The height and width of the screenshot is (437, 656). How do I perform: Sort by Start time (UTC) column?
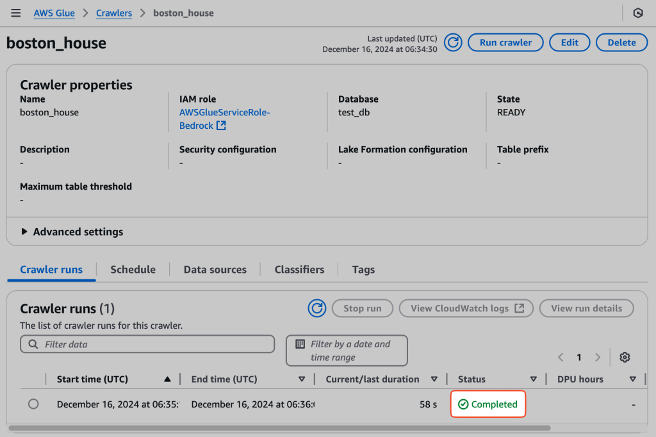click(167, 379)
